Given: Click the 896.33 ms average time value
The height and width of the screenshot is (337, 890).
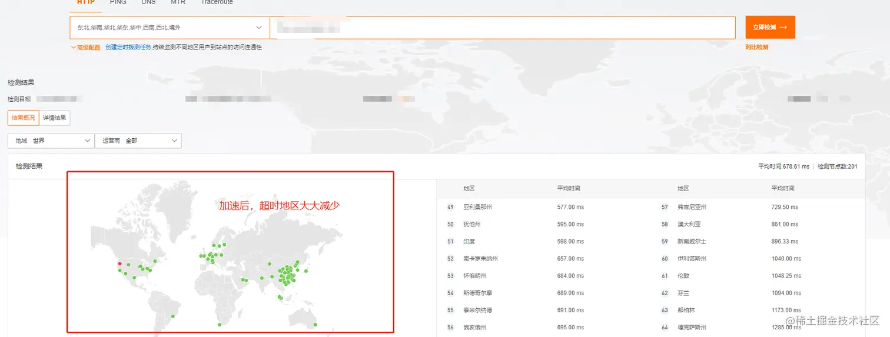Looking at the screenshot, I should 785,241.
